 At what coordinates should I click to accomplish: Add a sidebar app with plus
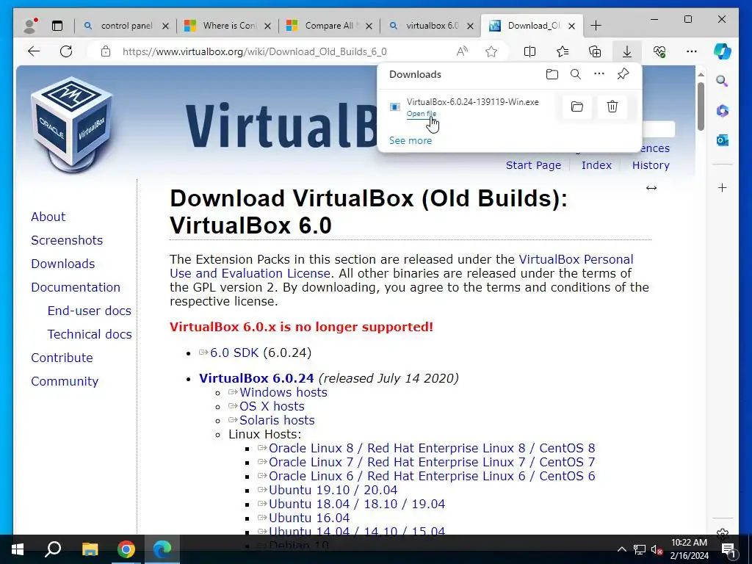[x=723, y=187]
